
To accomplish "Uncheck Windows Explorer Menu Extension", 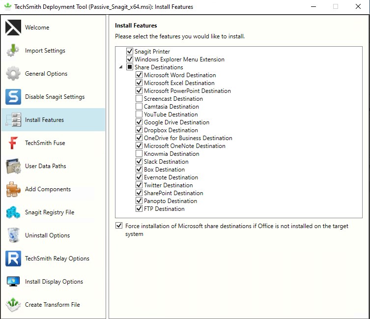I will [x=130, y=59].
